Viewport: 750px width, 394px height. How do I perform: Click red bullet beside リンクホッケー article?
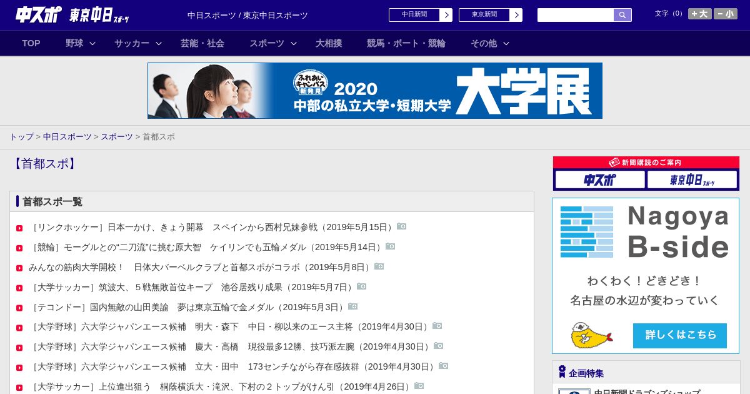click(x=19, y=228)
